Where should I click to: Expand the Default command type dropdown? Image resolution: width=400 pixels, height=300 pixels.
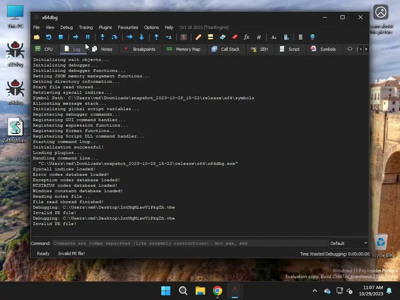(x=349, y=243)
